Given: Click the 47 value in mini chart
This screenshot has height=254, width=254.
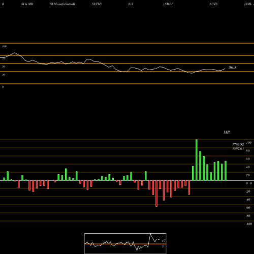Looking at the screenshot, I should click(164, 240).
